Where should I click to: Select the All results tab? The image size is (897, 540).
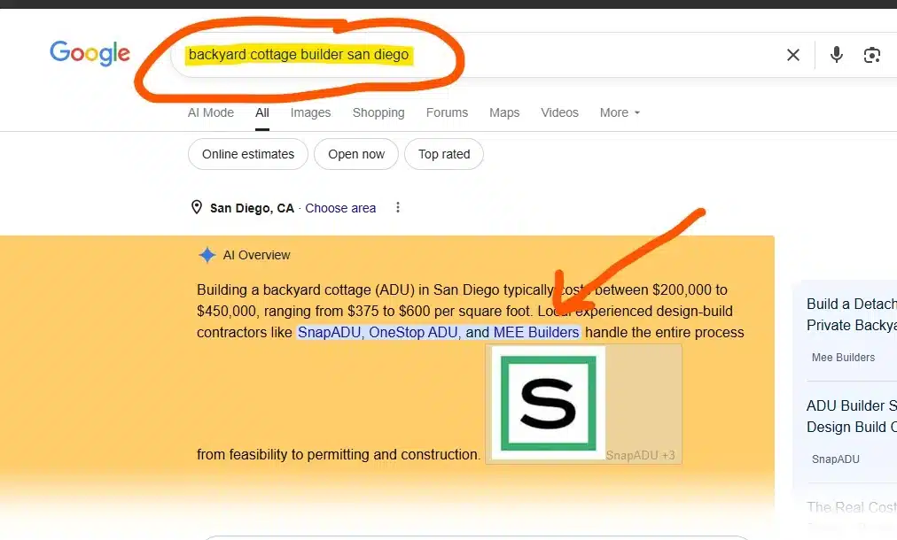262,112
